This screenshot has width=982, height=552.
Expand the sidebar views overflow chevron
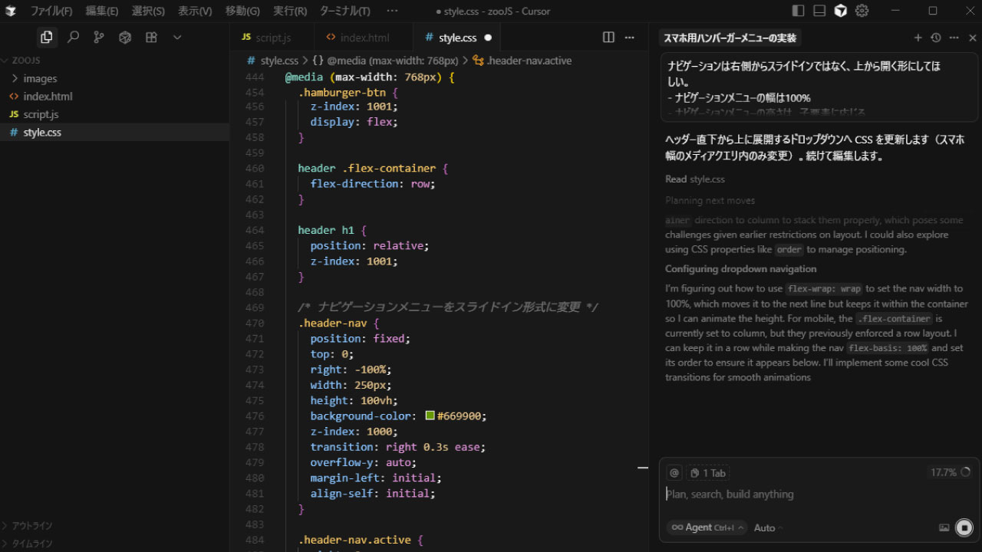coord(177,37)
